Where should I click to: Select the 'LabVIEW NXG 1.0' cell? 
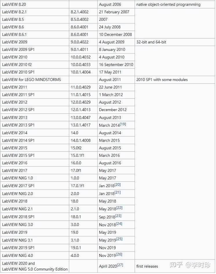click(35, 178)
